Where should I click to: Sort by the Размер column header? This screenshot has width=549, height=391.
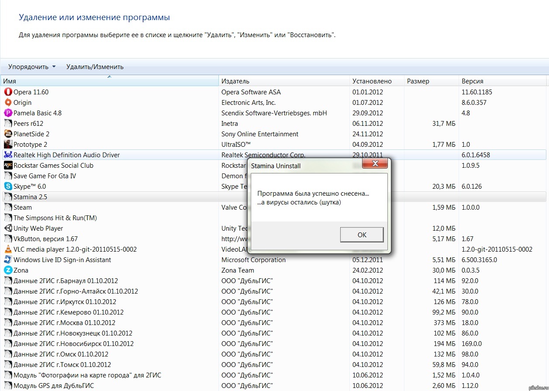click(432, 81)
